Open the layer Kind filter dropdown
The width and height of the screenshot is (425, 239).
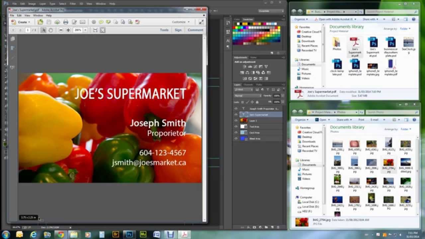click(244, 90)
